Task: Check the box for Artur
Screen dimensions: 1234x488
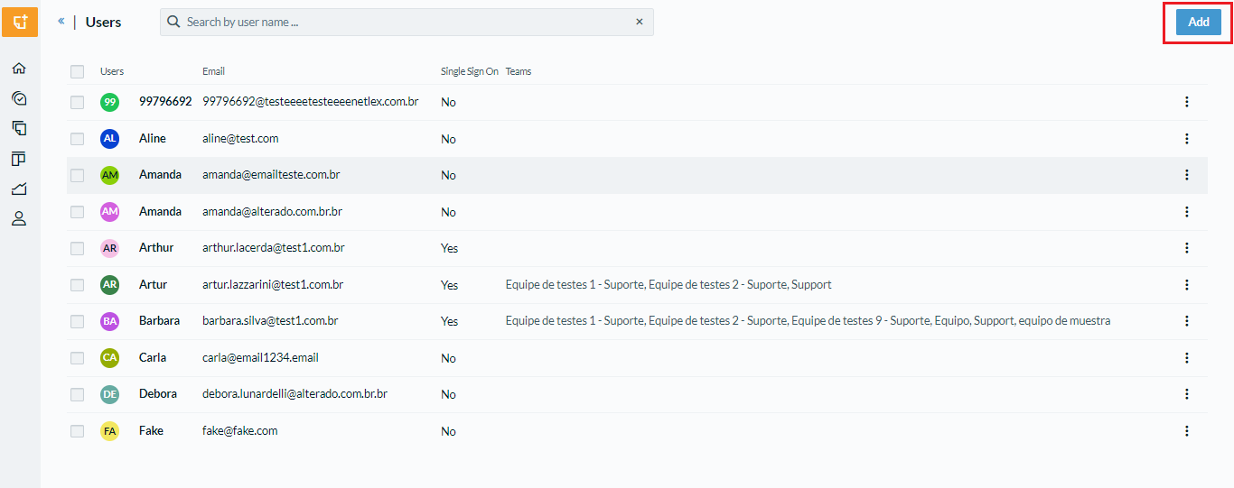Action: click(77, 285)
